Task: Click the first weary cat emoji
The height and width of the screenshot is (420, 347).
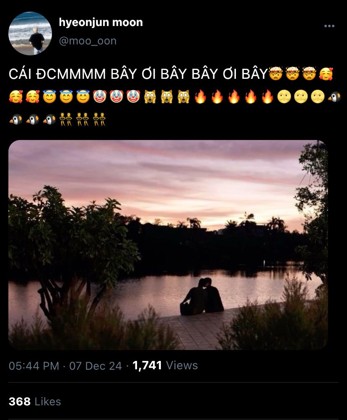Action: [x=150, y=97]
